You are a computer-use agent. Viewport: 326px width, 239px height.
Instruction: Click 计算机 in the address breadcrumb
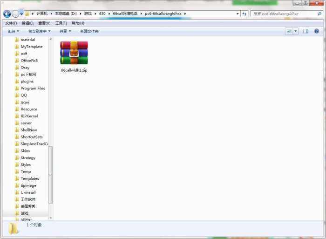[x=42, y=14]
